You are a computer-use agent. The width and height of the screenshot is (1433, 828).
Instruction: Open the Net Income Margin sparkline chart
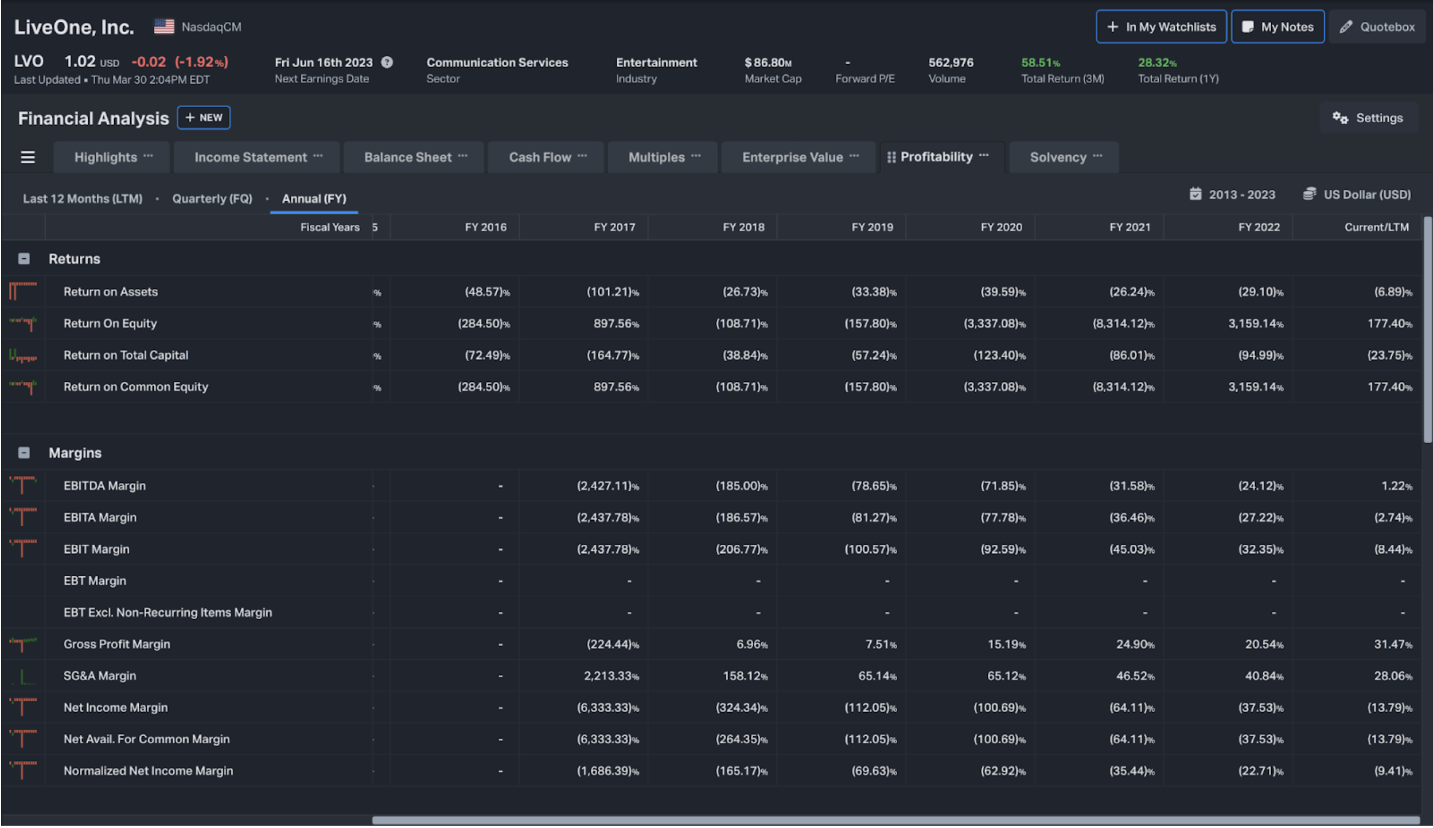tap(23, 708)
